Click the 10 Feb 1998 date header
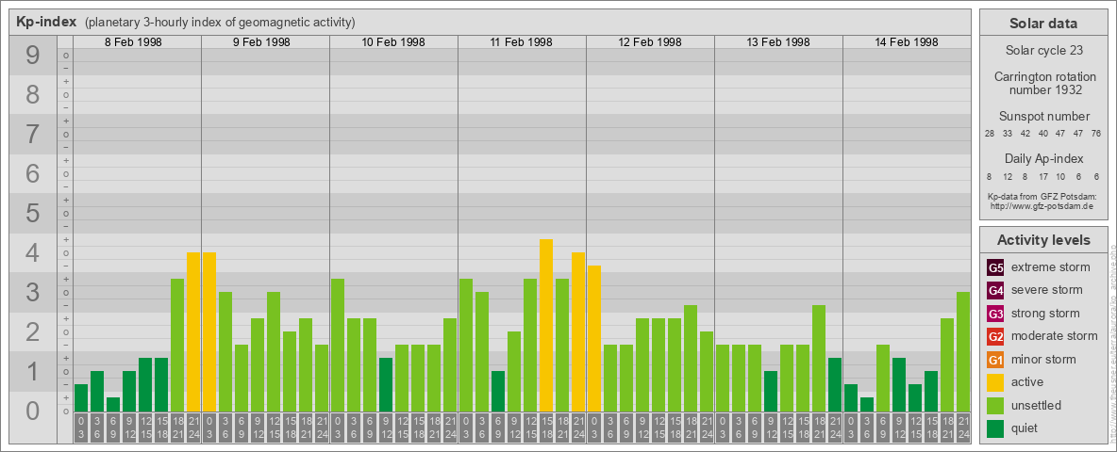Image resolution: width=1117 pixels, height=452 pixels. point(393,42)
